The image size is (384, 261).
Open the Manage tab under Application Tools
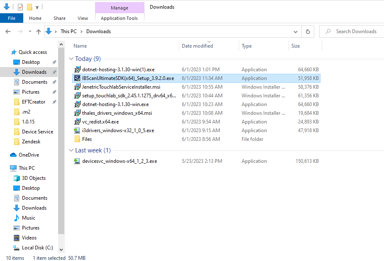[120, 7]
